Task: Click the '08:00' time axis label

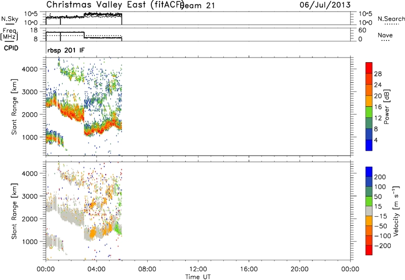Action: tap(147, 269)
